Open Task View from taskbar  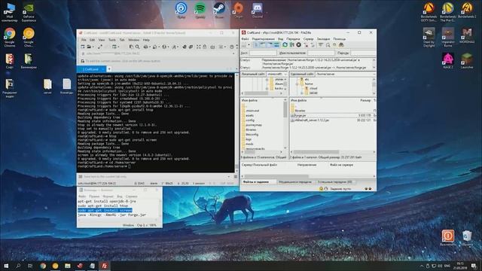coord(30,266)
